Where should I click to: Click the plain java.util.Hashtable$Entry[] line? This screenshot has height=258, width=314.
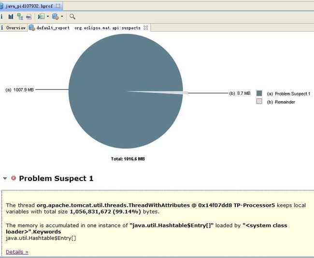(41, 238)
